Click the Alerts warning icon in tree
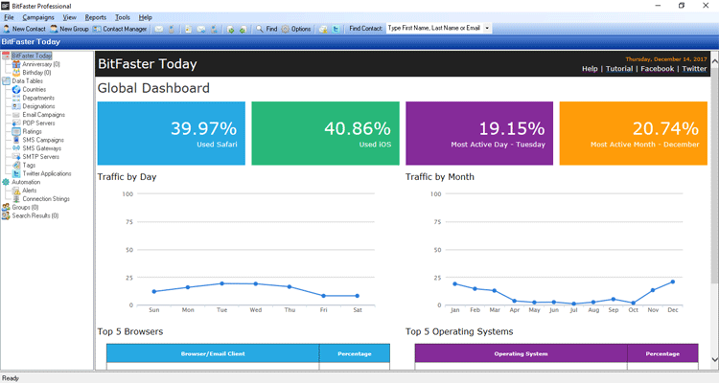 click(16, 191)
